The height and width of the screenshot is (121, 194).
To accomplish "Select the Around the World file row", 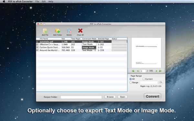I will 81,50.
